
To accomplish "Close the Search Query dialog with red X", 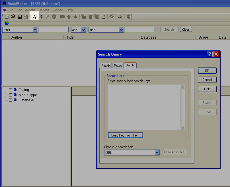I will point(216,54).
